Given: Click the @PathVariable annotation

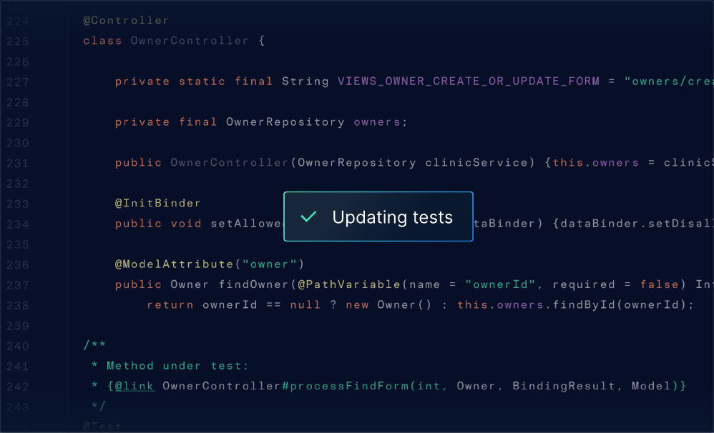Looking at the screenshot, I should point(349,284).
